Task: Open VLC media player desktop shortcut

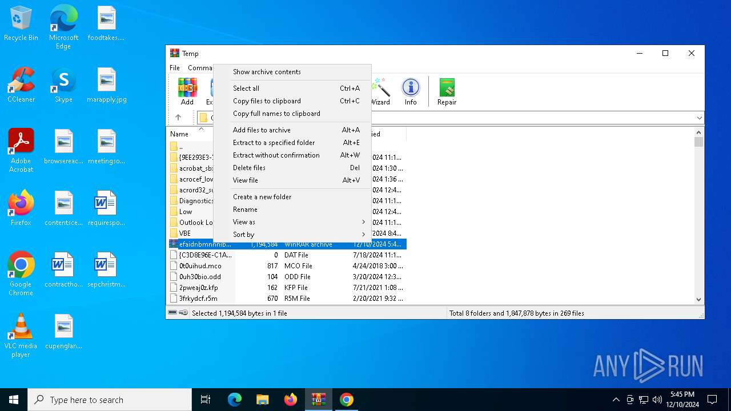Action: pos(21,336)
